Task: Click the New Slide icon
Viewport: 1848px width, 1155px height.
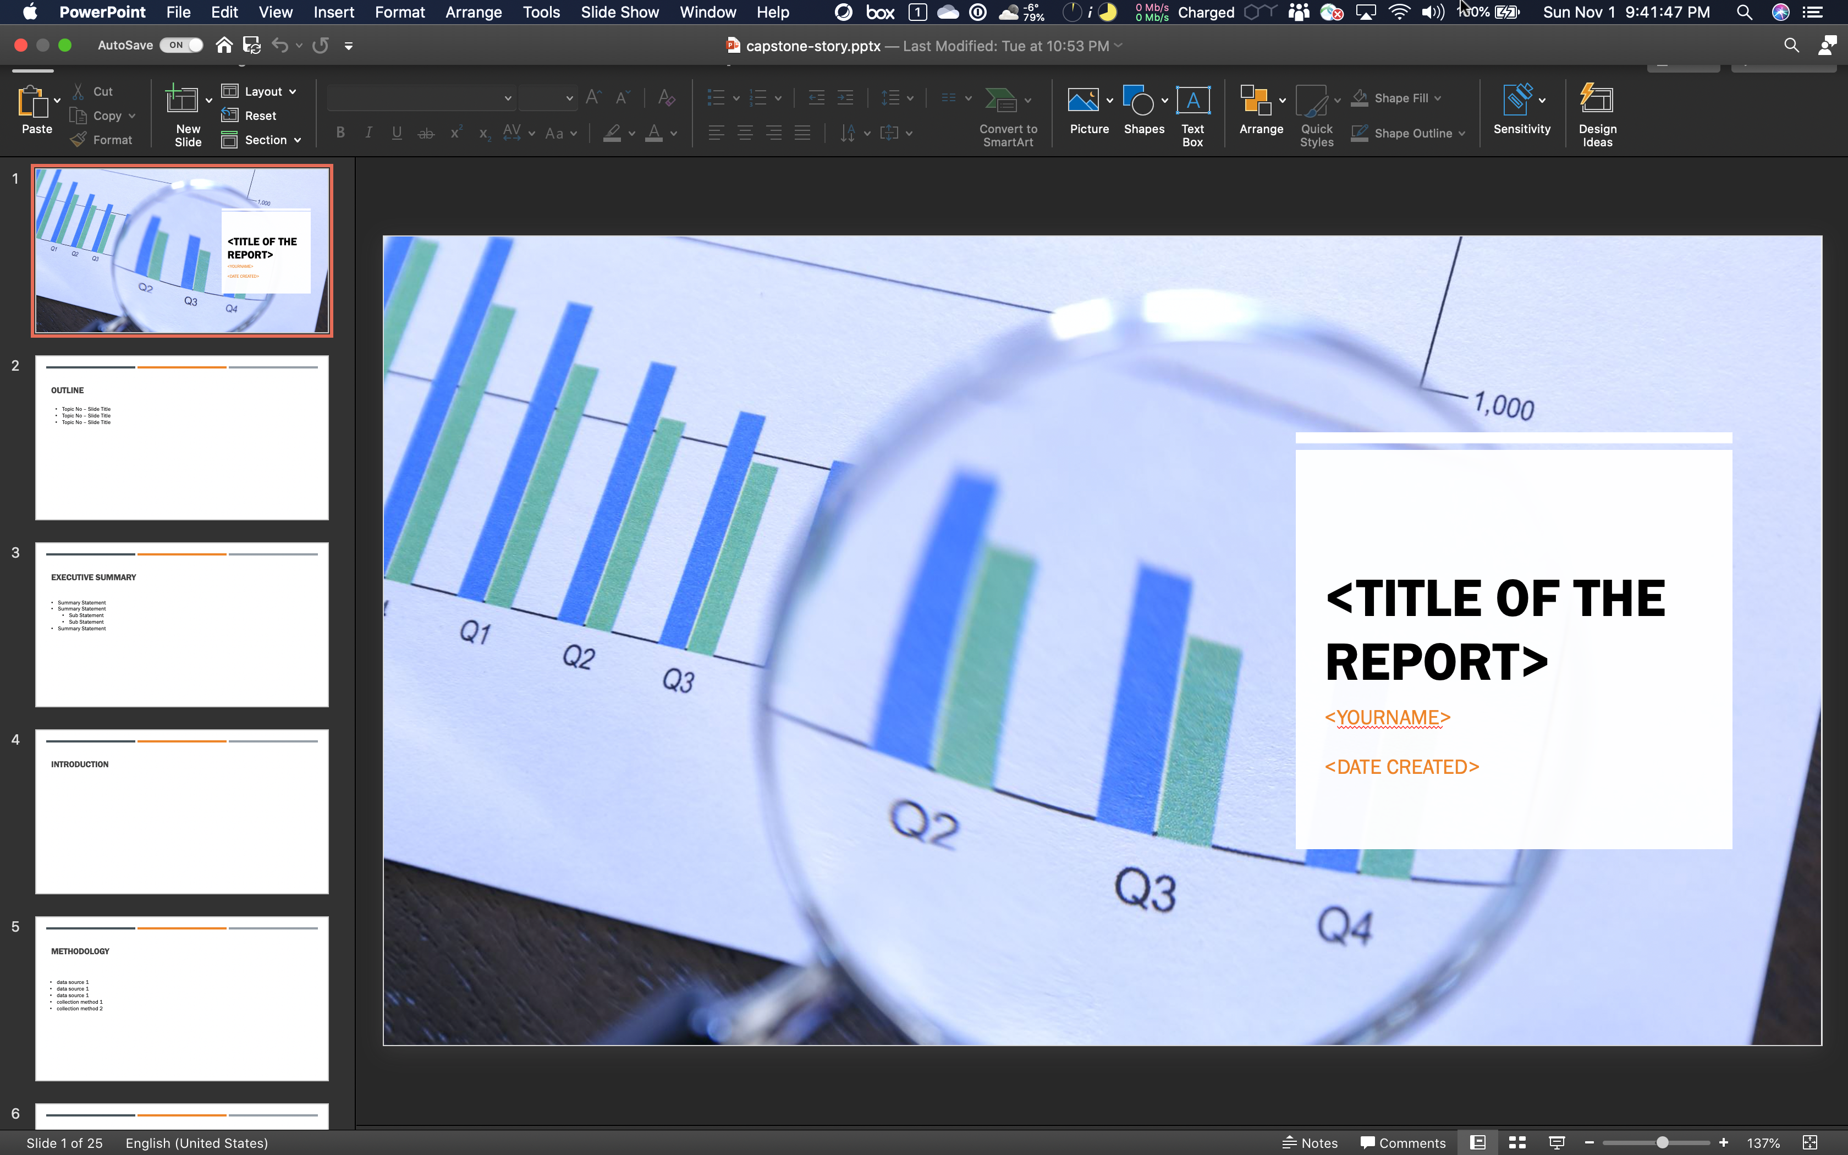Action: click(182, 100)
